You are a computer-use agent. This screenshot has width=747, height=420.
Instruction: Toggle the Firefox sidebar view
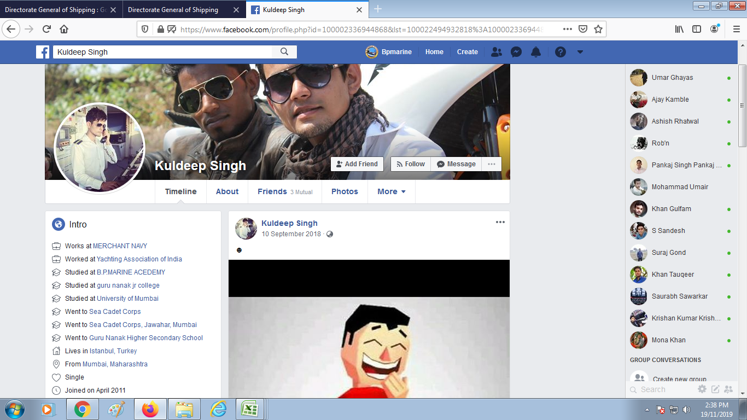tap(697, 29)
